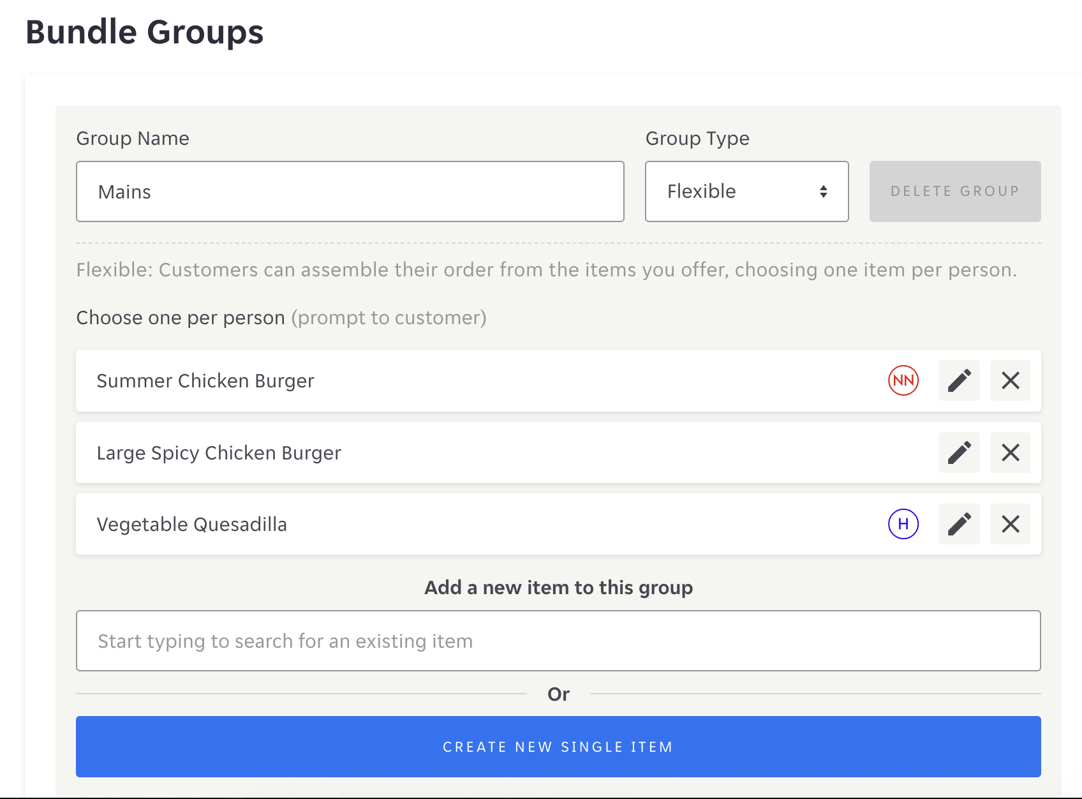Screen dimensions: 1082x799
Task: Click the Add a new item heading
Action: pos(558,587)
